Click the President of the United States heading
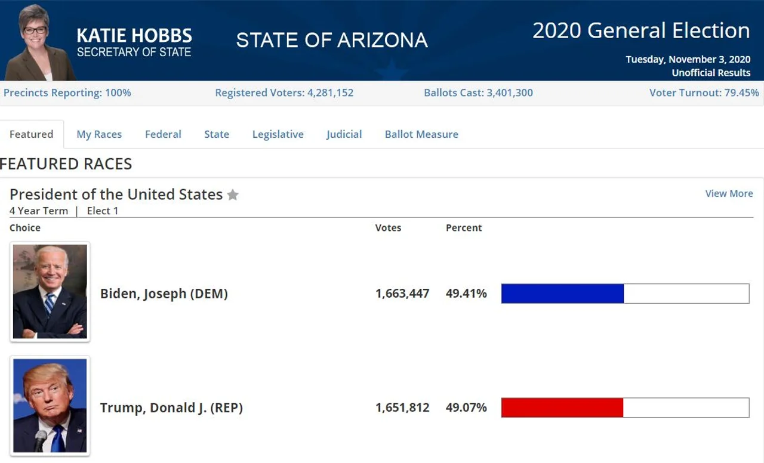This screenshot has width=764, height=463. pos(116,195)
